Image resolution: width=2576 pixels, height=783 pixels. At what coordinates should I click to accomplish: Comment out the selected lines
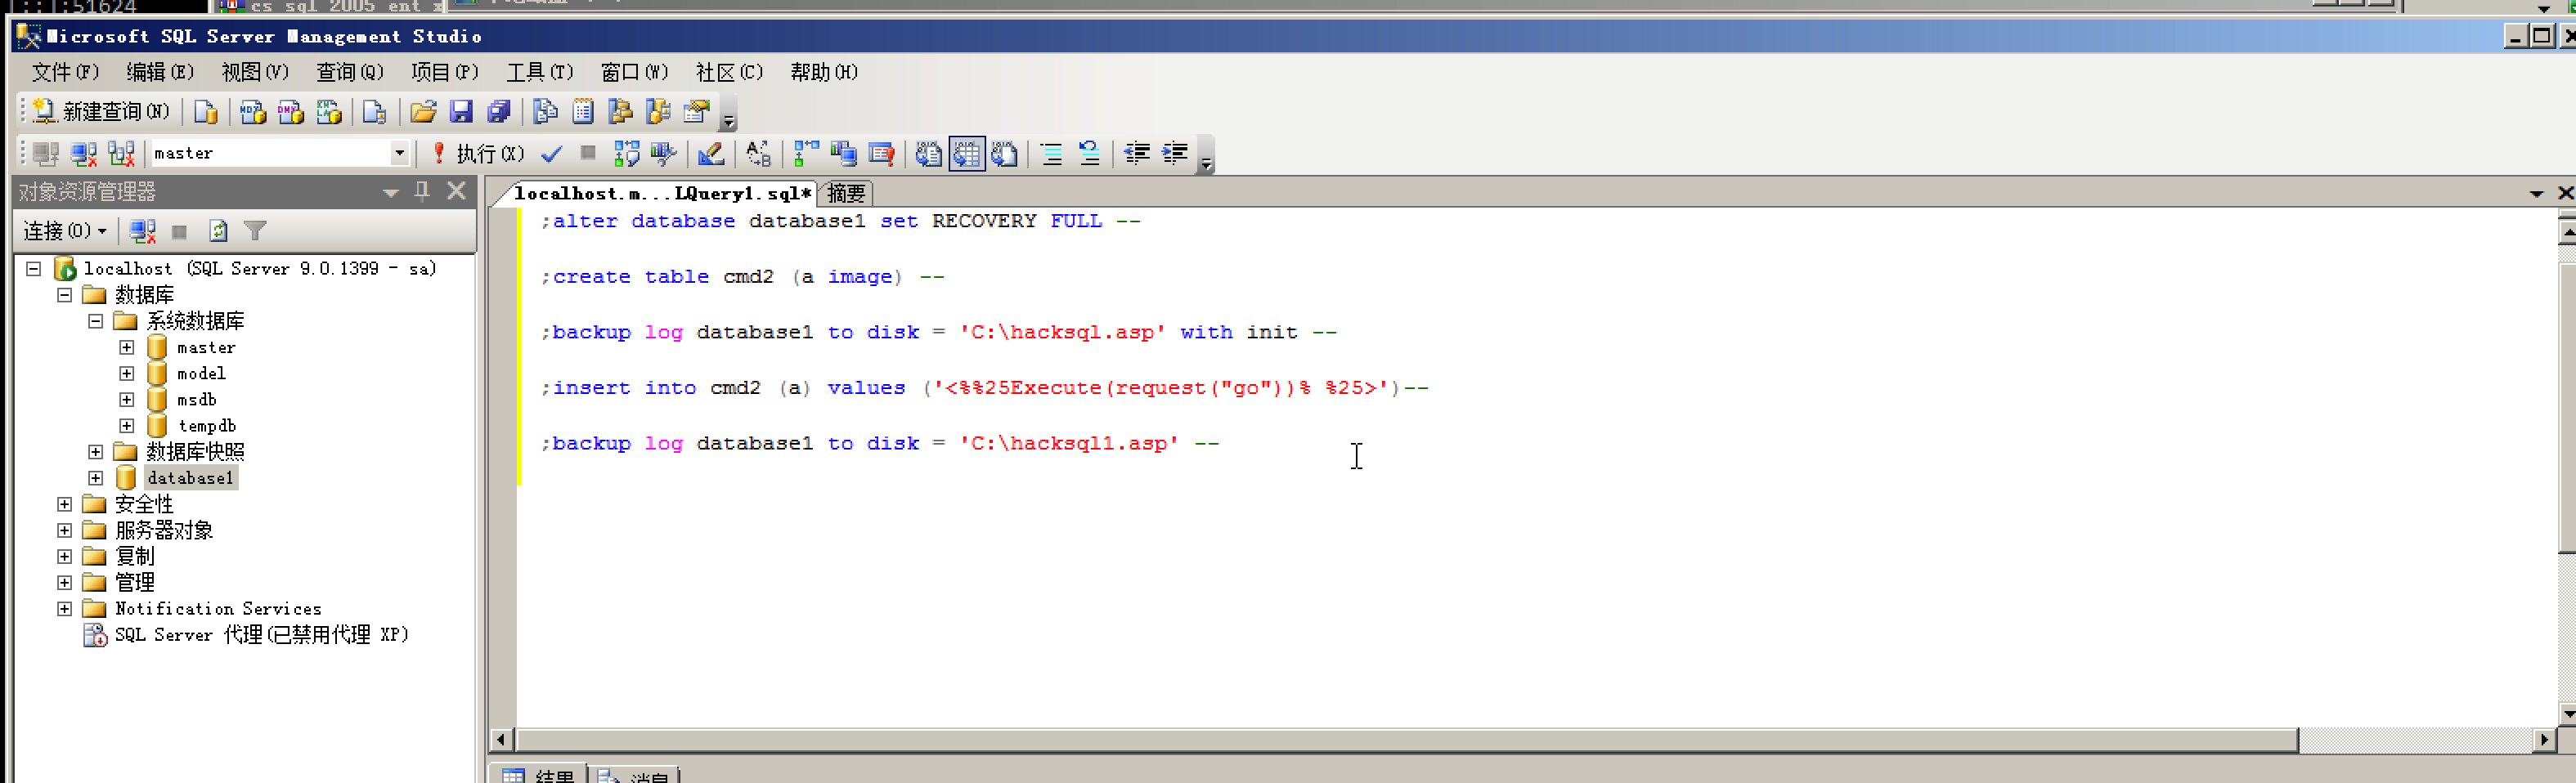click(x=1052, y=153)
